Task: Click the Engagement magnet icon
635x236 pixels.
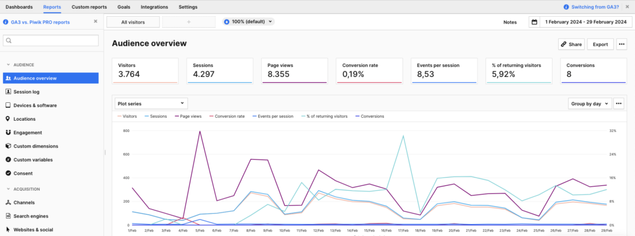Action: pyautogui.click(x=8, y=133)
